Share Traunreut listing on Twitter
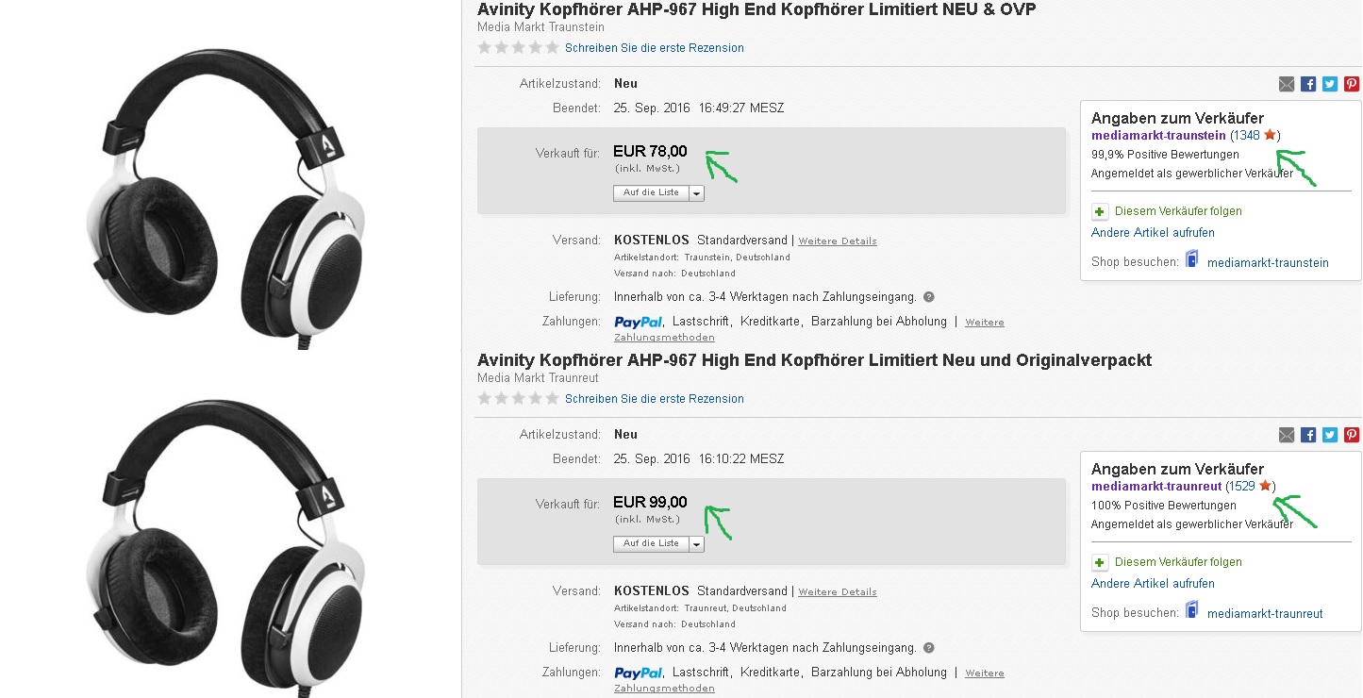 (x=1330, y=435)
